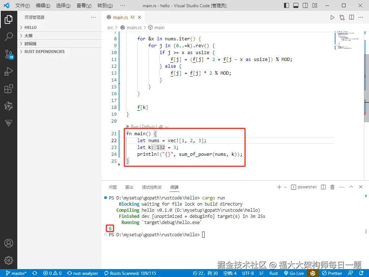Image resolution: width=369 pixels, height=277 pixels.
Task: Open terminal panel more actions ellipsis
Action: [x=342, y=187]
